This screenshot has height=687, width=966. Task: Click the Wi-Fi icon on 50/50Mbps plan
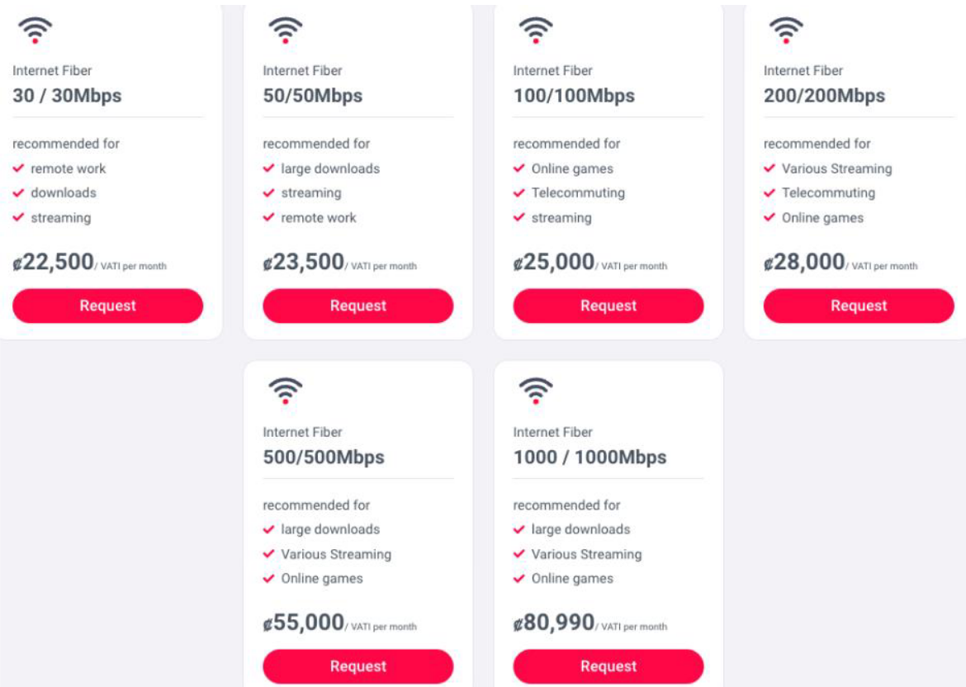(286, 31)
